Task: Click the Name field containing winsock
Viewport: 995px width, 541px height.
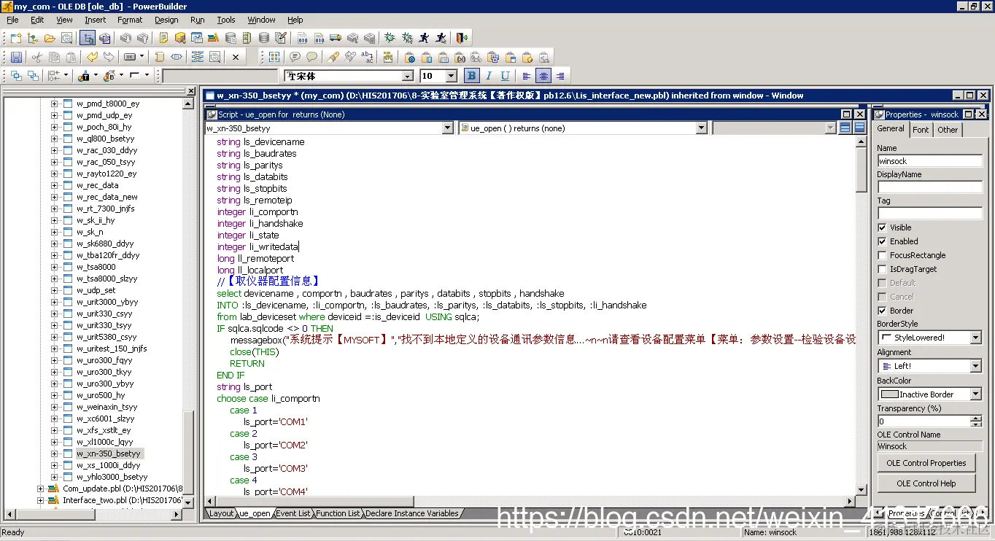Action: pos(929,161)
